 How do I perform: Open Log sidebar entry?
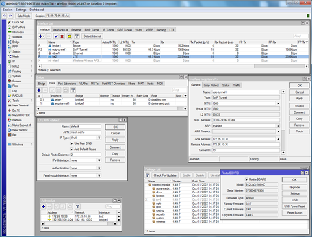coord(14,91)
